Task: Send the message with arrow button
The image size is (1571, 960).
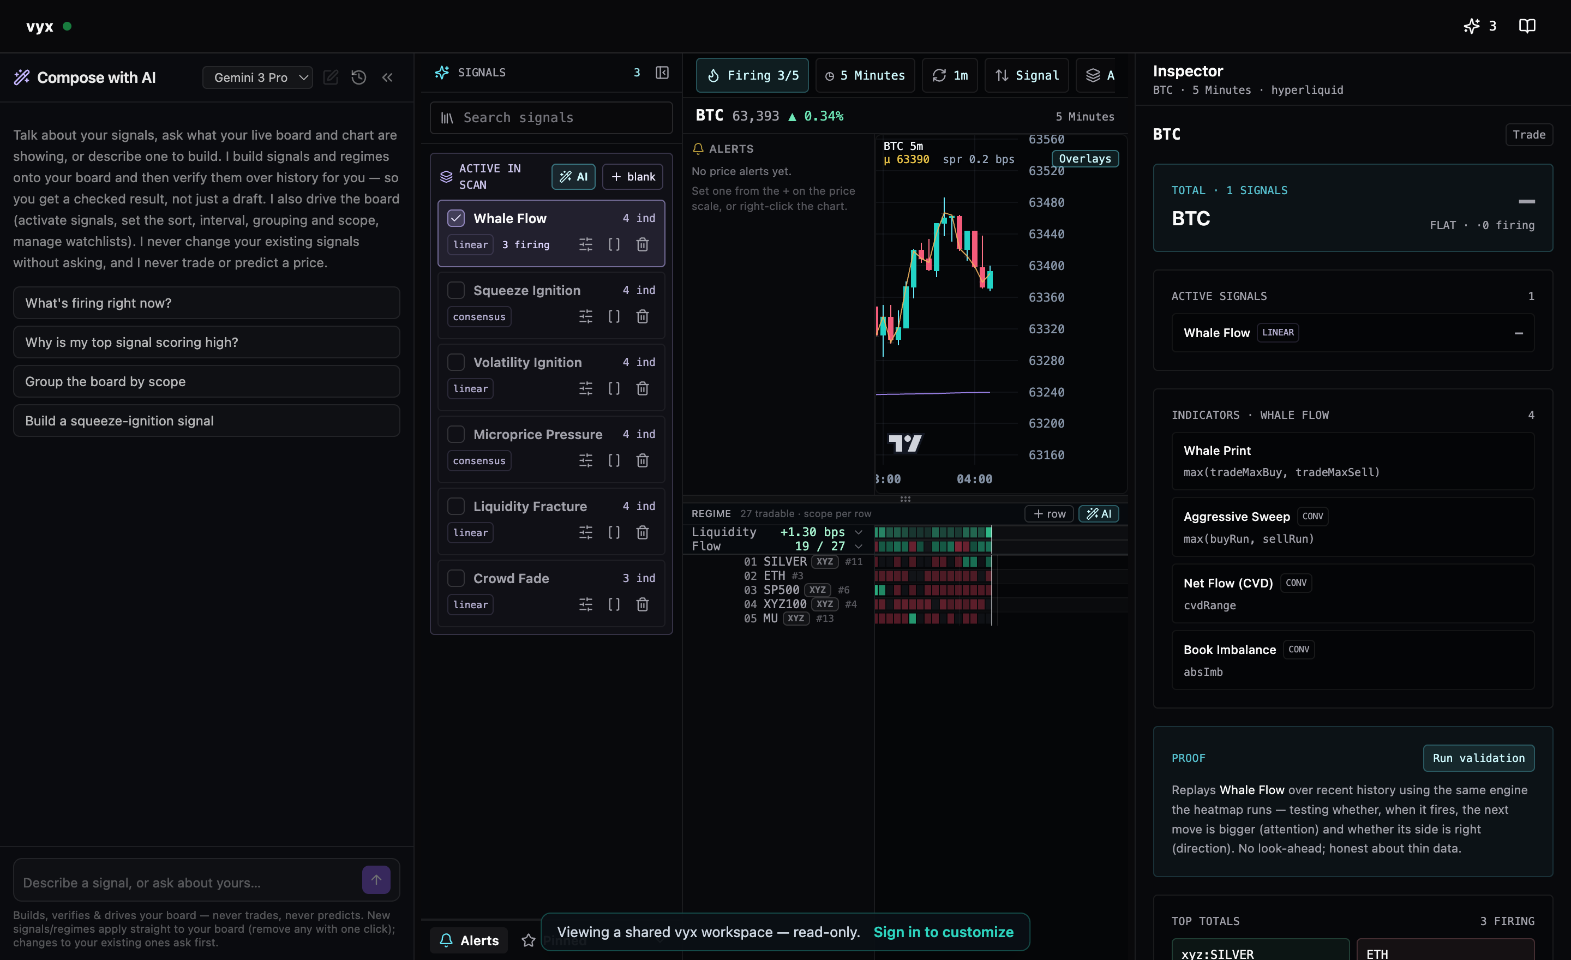Action: pyautogui.click(x=376, y=880)
